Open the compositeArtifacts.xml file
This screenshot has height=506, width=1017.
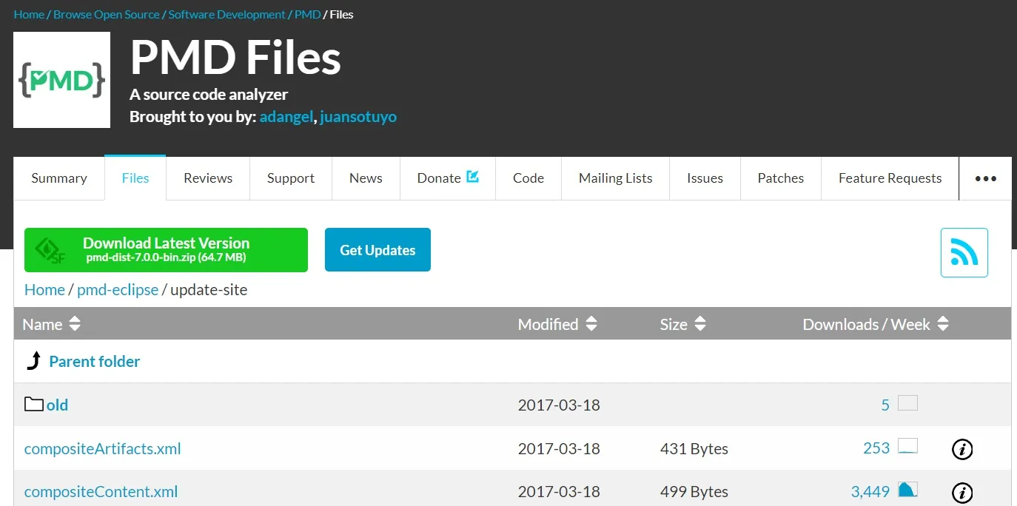point(102,448)
